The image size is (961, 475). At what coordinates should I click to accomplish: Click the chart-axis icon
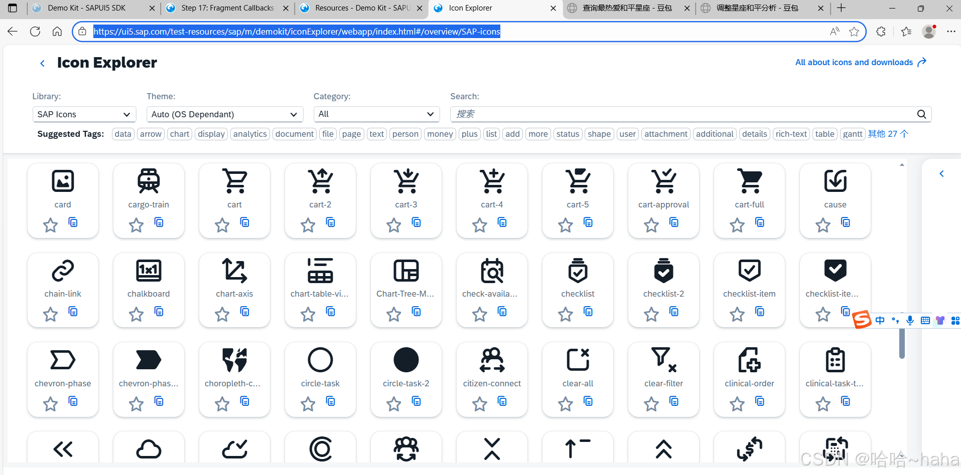click(234, 271)
